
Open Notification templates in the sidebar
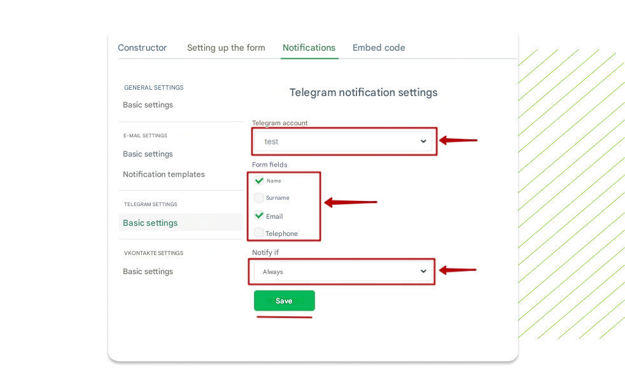[164, 174]
